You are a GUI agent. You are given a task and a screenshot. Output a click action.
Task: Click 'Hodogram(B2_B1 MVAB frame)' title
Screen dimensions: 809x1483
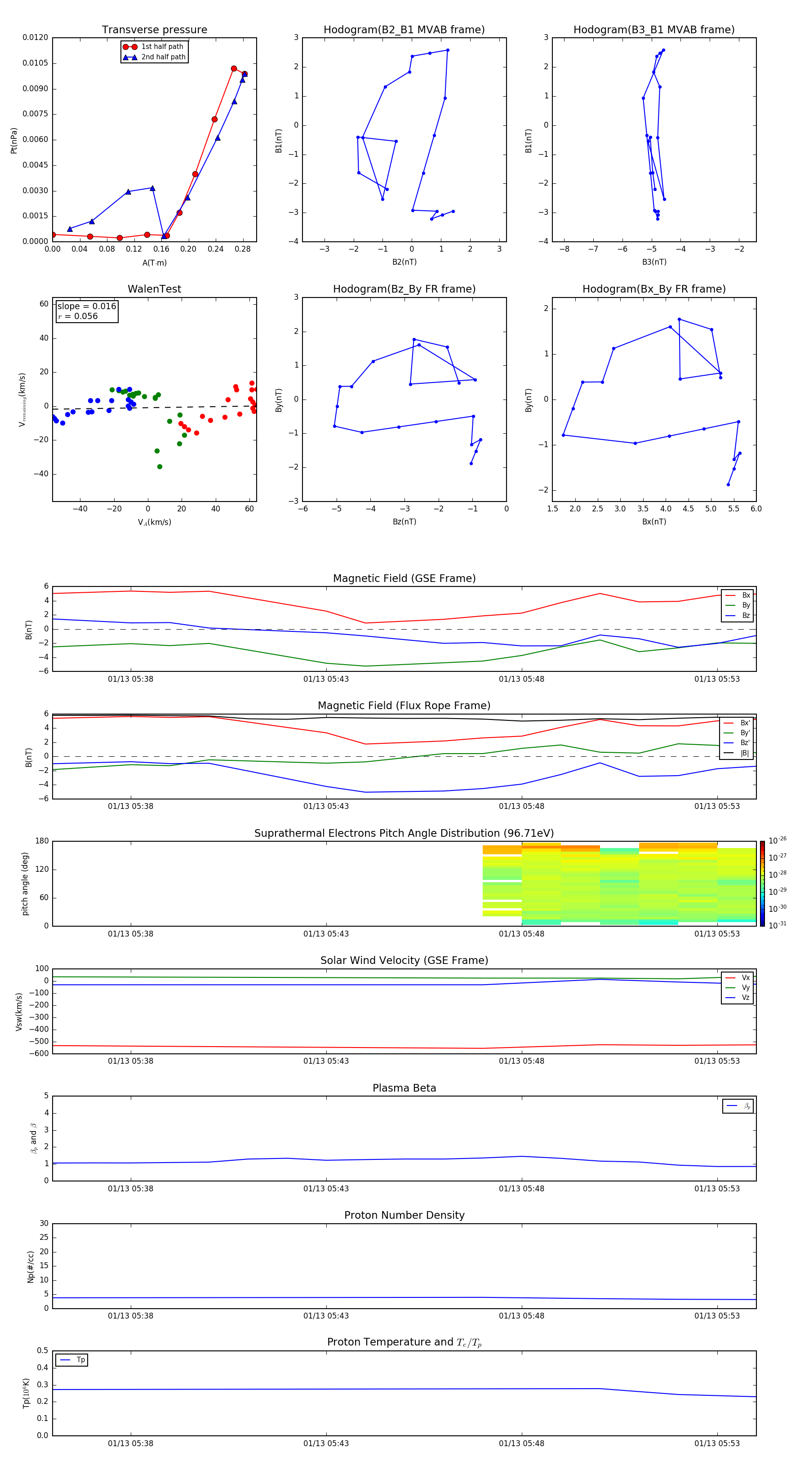[x=404, y=30]
